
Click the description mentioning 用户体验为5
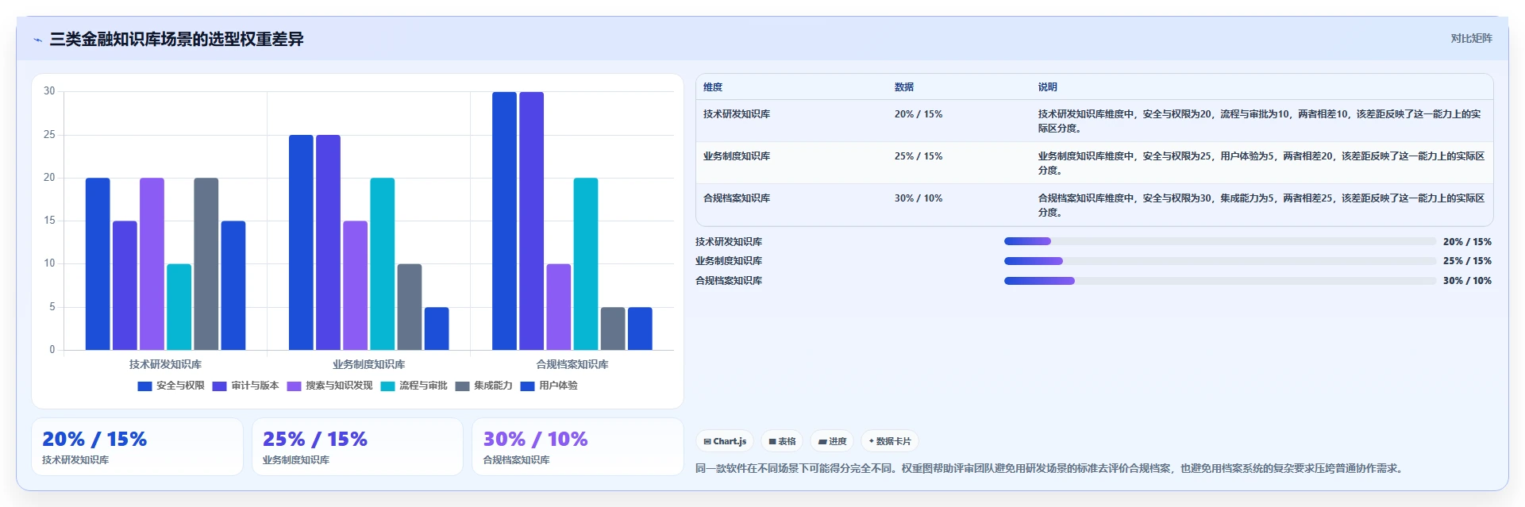(x=1261, y=163)
